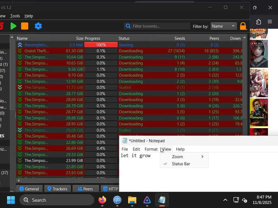
Task: Click the green Resume torrents play icon
Action: (14, 26)
